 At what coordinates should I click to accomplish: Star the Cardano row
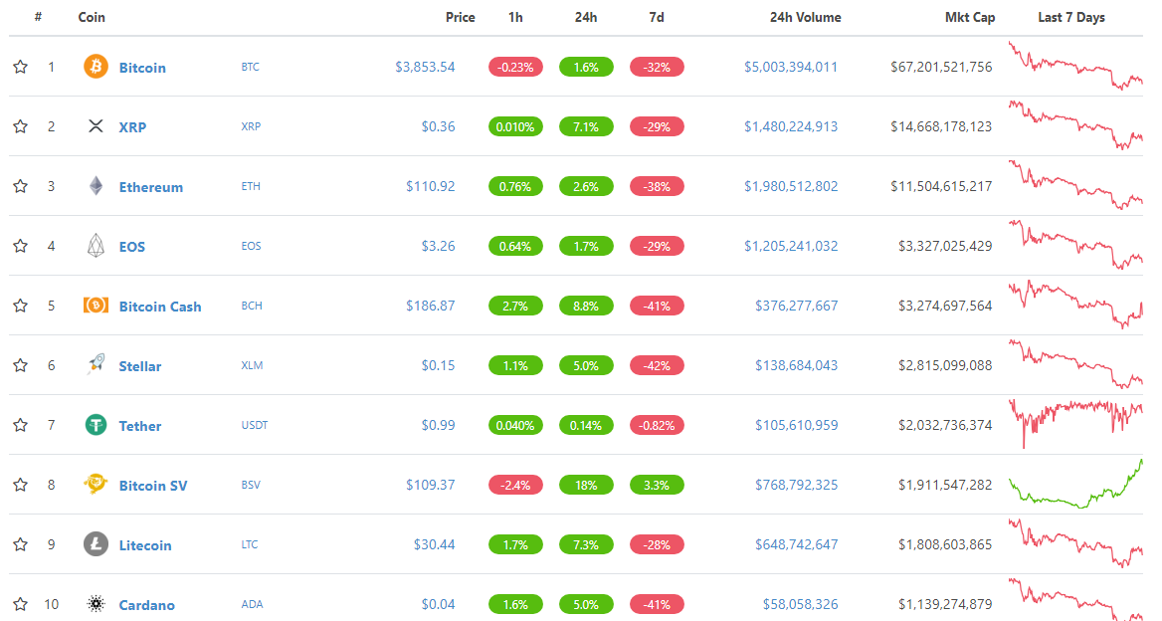click(x=21, y=604)
